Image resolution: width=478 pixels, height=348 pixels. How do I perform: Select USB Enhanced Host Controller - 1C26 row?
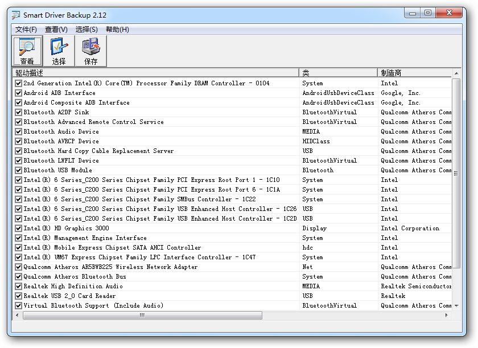[x=233, y=209]
